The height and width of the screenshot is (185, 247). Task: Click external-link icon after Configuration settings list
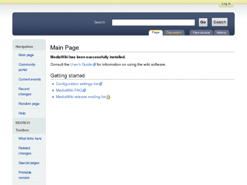tap(101, 84)
